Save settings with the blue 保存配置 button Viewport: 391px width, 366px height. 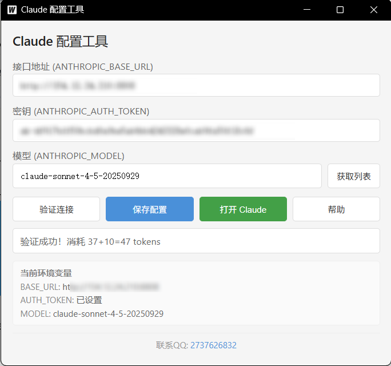150,209
